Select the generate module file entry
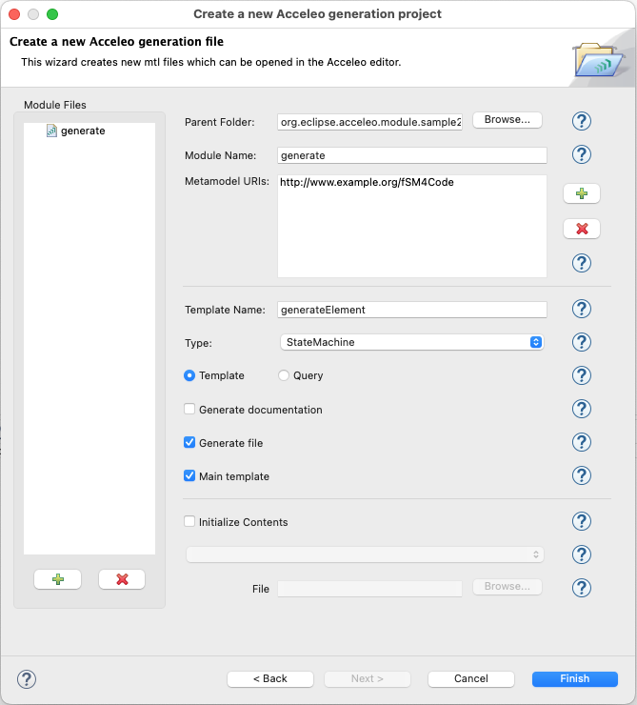Image resolution: width=637 pixels, height=705 pixels. [x=76, y=131]
